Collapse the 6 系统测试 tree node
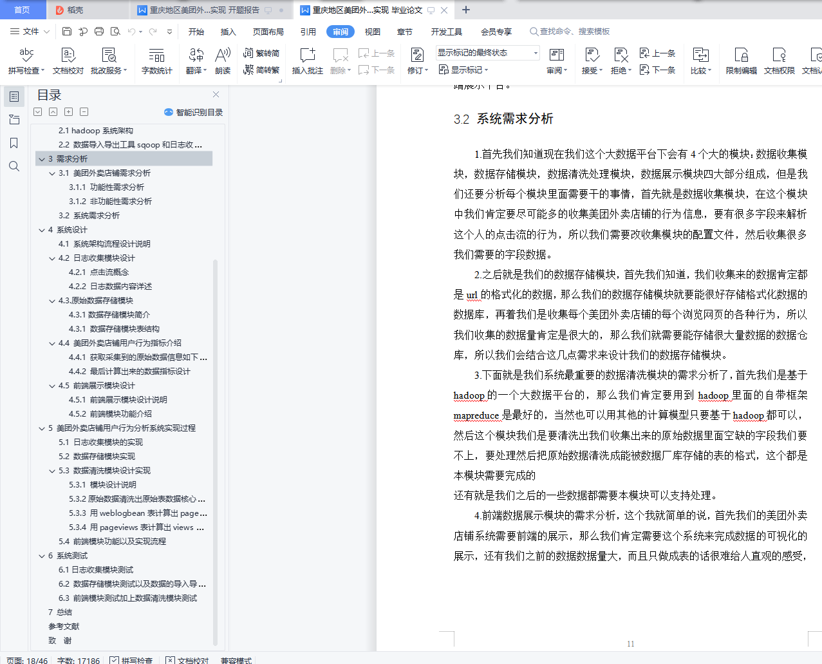 point(42,556)
